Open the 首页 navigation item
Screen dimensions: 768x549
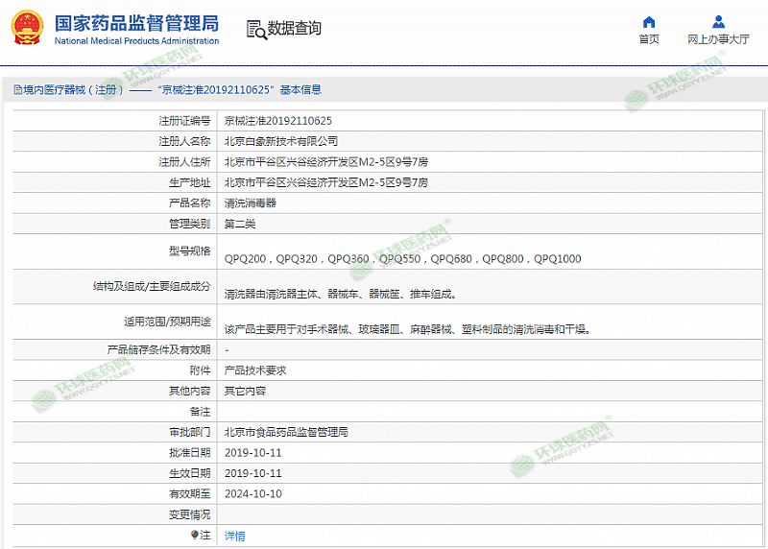649,39
